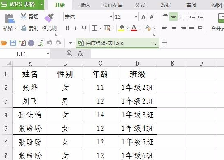
Task: Click the zoom lookup icon by fx
Action: click(x=69, y=54)
